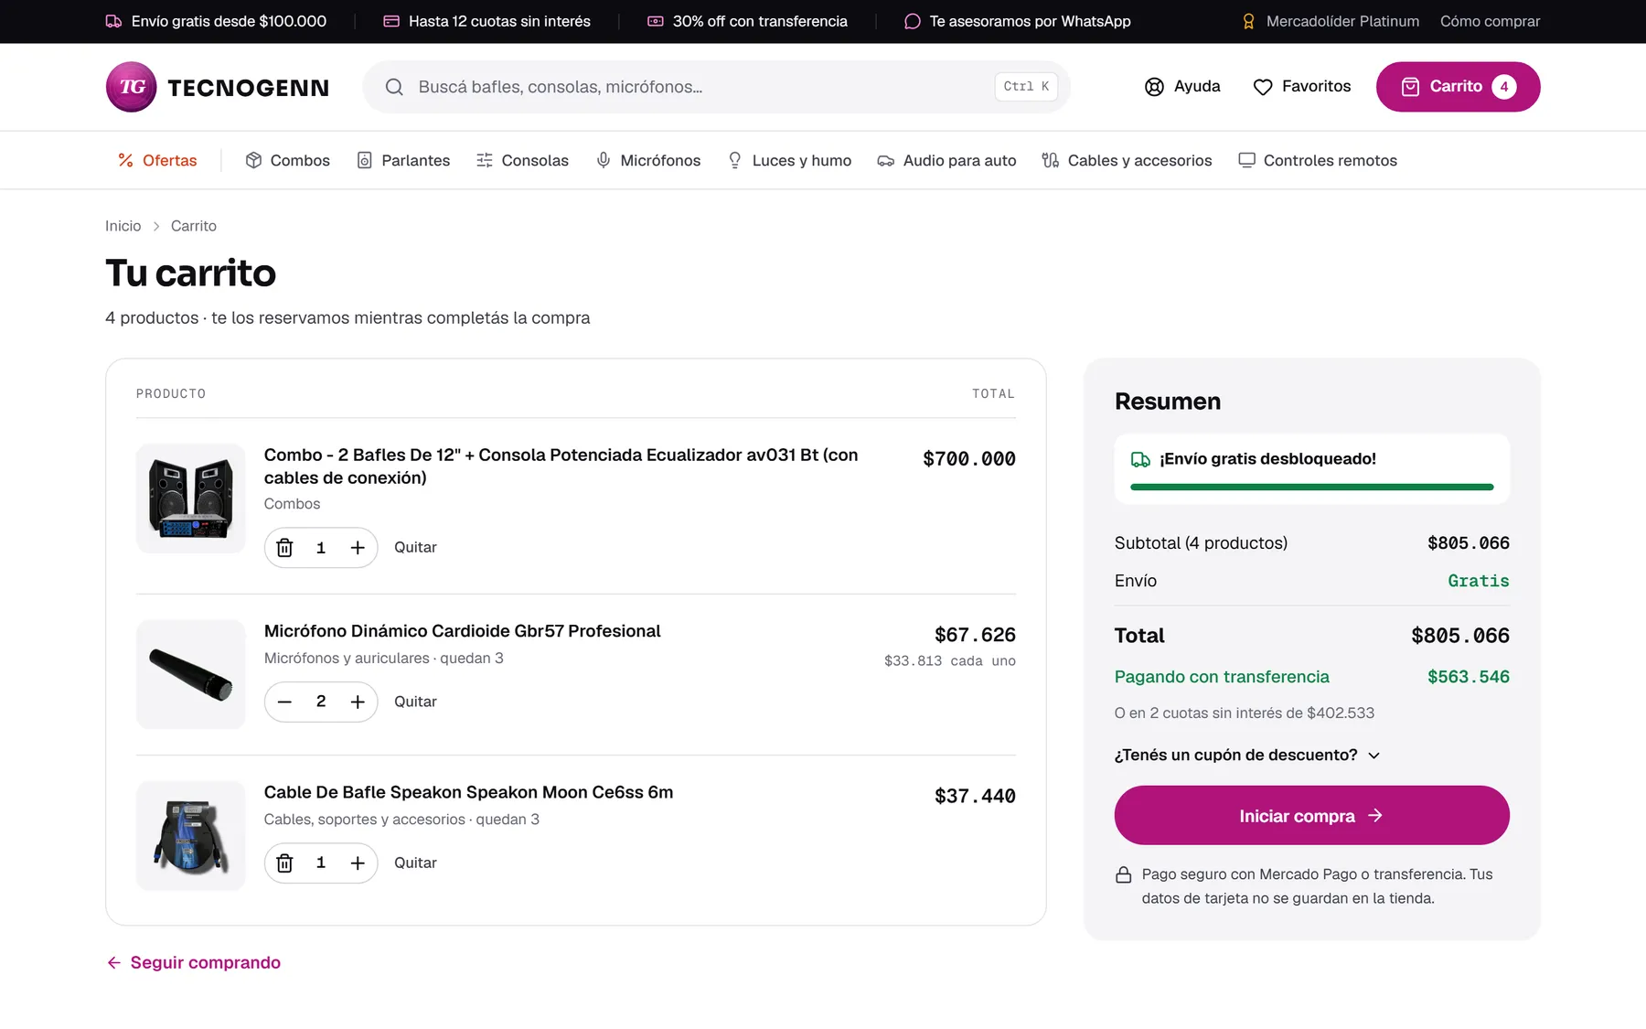Screen dimensions: 1646x1029
Task: Open the Favoritos link
Action: tap(1301, 87)
